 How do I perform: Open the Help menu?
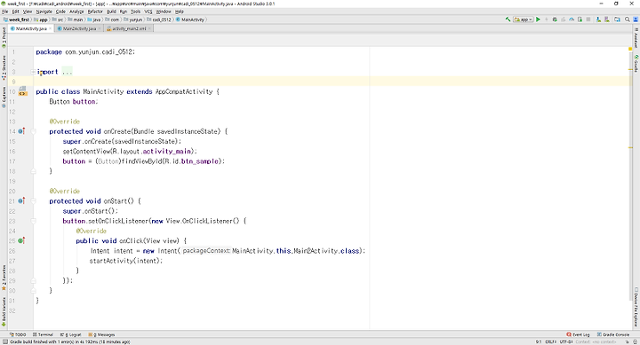pos(180,12)
